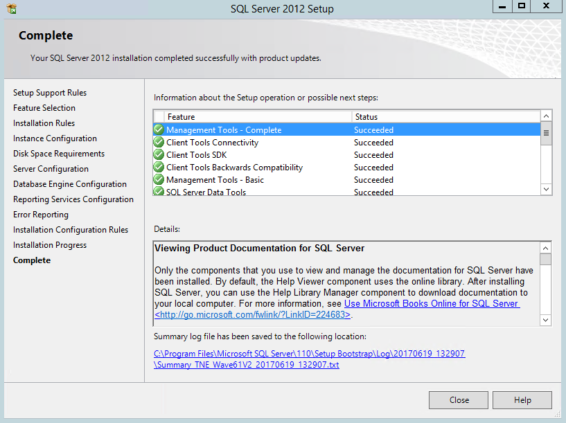Click the green check icon for SQL Server Data Tools
Image resolution: width=566 pixels, height=423 pixels.
pos(159,192)
